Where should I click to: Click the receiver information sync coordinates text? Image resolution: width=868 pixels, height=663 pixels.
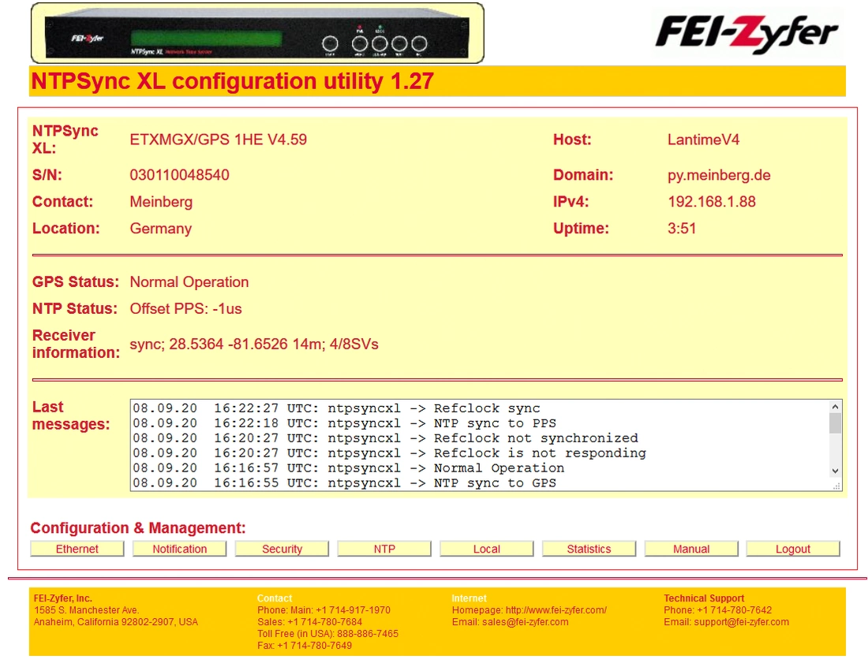pyautogui.click(x=253, y=344)
